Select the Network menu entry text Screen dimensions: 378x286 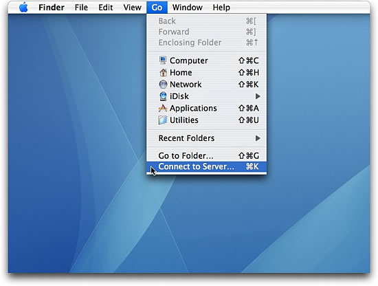point(186,85)
